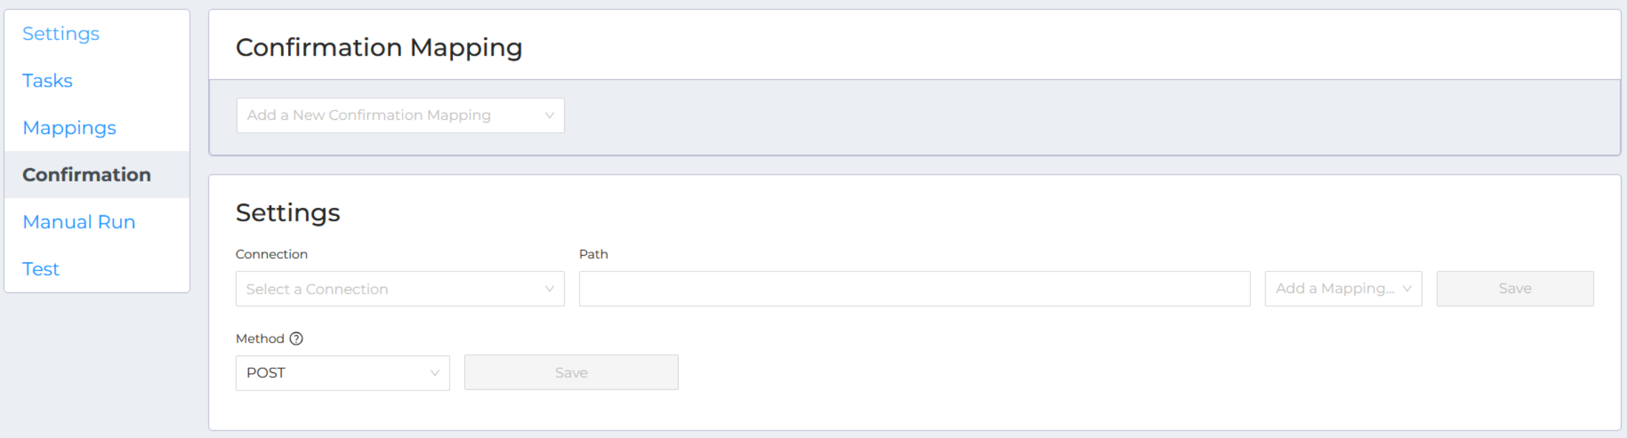The height and width of the screenshot is (438, 1627).
Task: Go to Settings in the sidebar
Action: pos(61,33)
